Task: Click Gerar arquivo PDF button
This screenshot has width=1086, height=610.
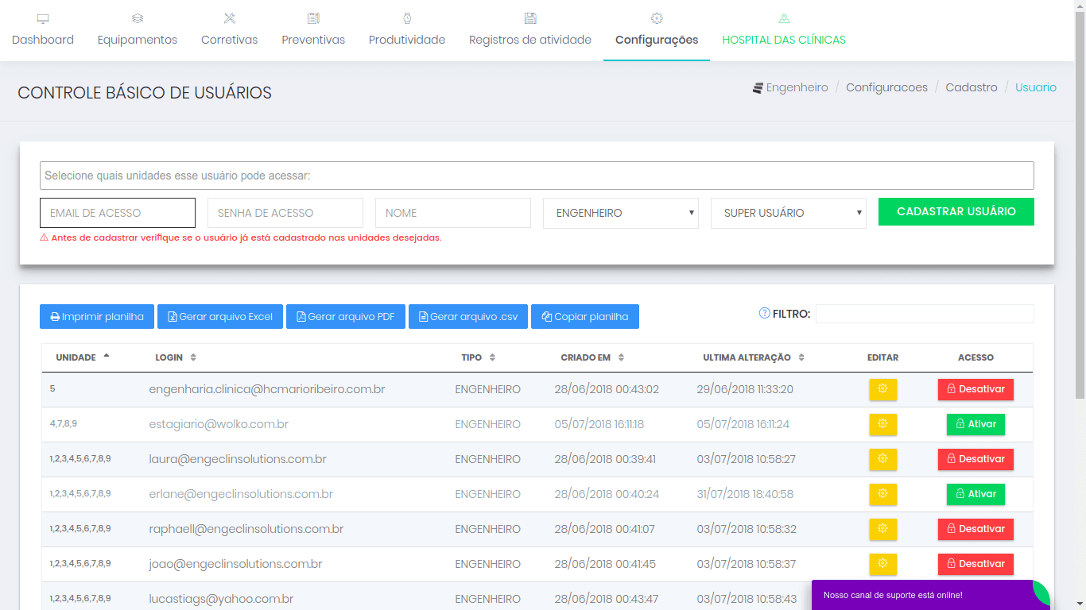Action: pos(346,317)
